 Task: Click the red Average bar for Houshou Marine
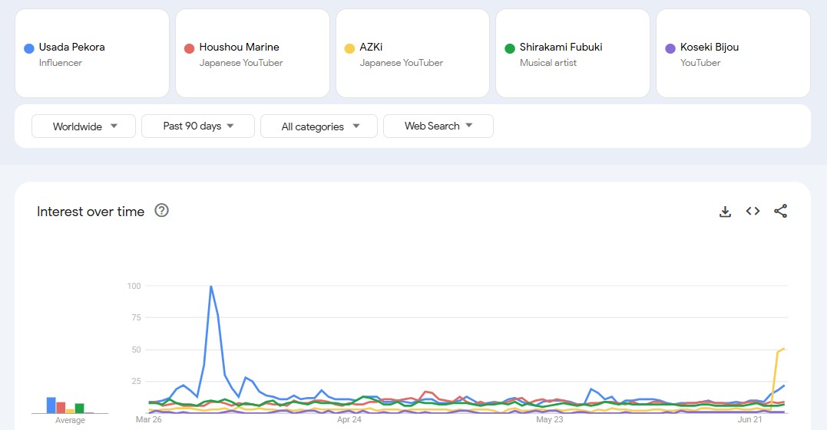coord(61,407)
